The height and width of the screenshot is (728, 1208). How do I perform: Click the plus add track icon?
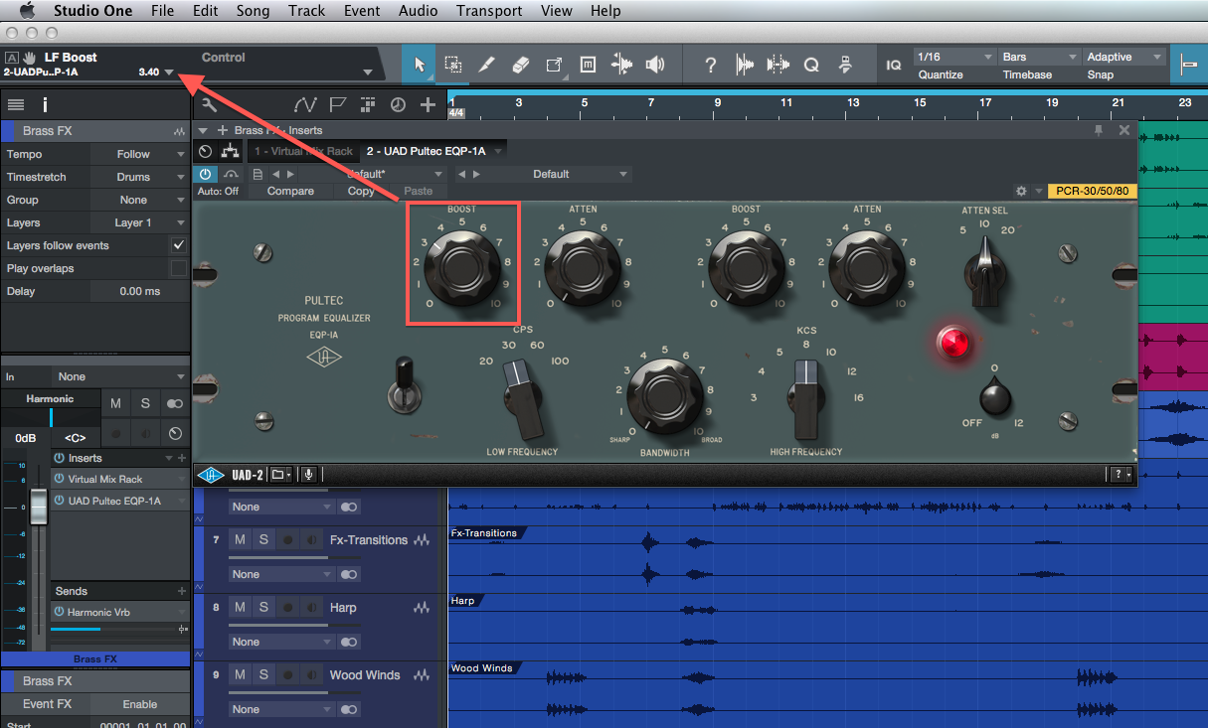tap(428, 104)
